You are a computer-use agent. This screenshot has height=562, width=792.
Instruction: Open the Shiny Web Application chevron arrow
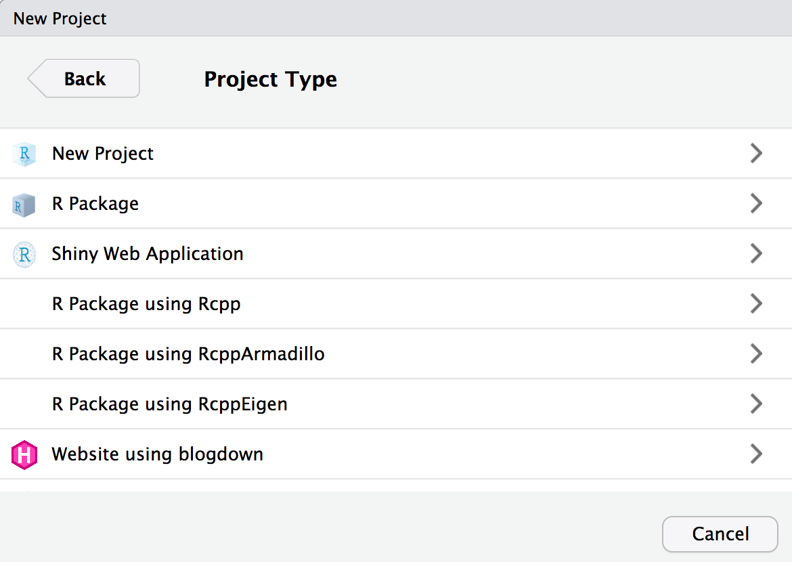[x=756, y=254]
